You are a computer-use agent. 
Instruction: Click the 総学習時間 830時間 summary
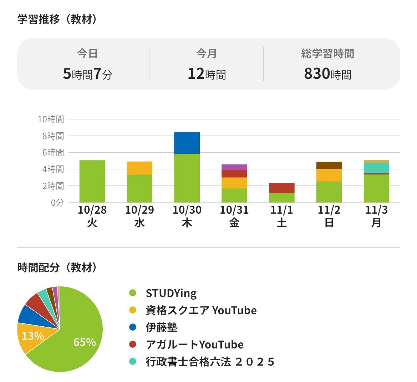pyautogui.click(x=327, y=64)
